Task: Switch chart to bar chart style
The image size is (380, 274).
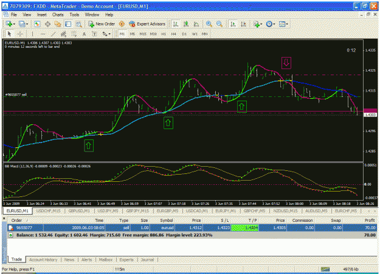Action: coord(176,24)
